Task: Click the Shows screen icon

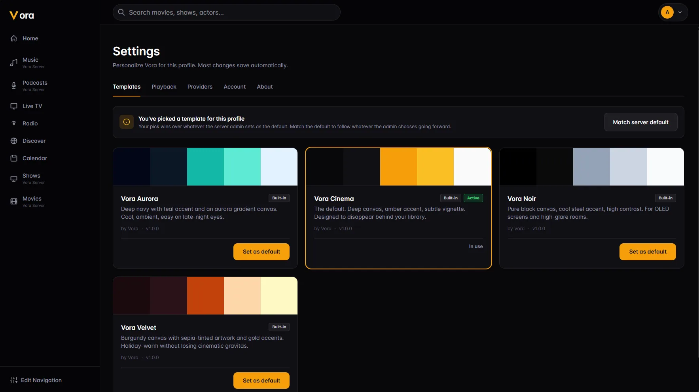Action: [14, 179]
